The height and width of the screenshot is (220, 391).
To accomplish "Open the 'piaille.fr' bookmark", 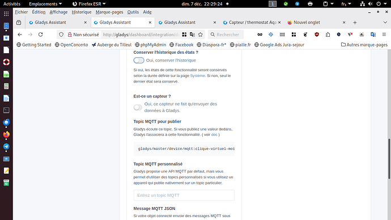I will [x=240, y=45].
